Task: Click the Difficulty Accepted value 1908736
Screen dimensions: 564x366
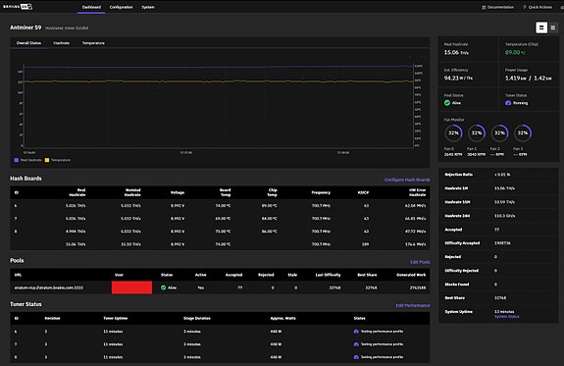Action: [502, 243]
